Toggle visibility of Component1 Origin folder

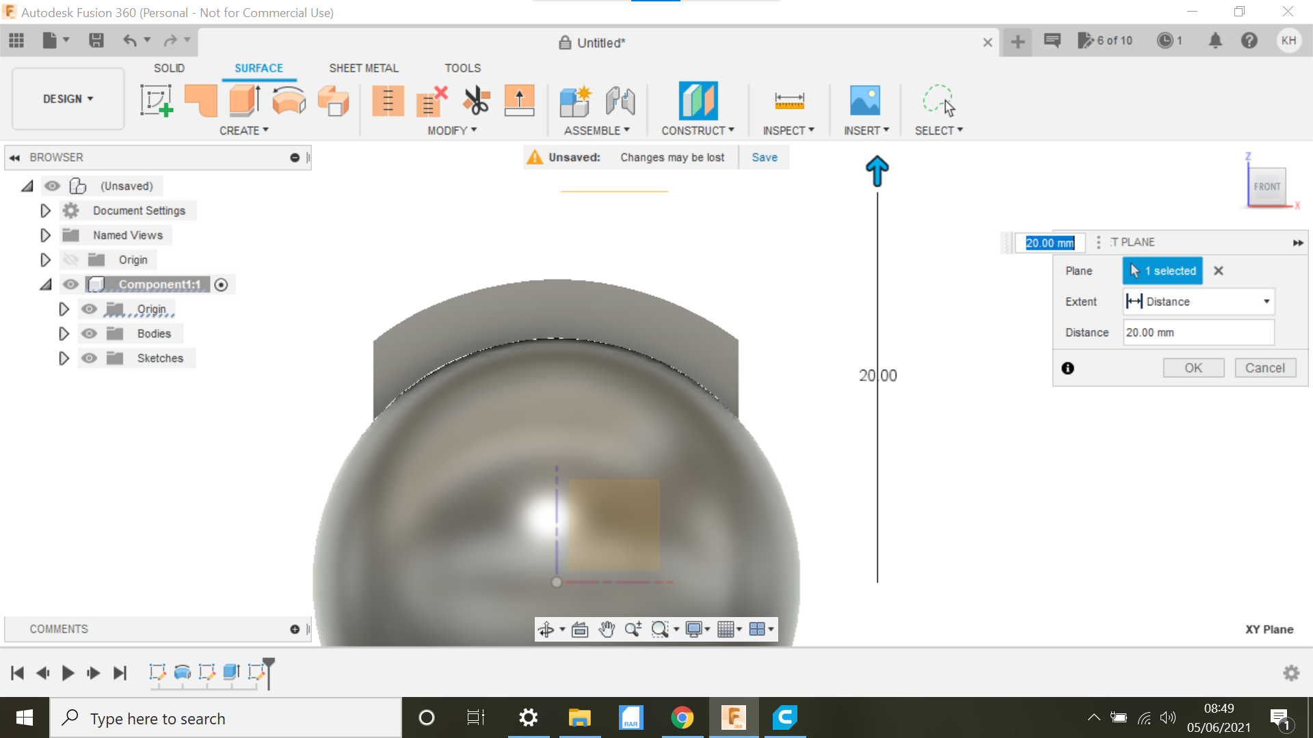89,309
